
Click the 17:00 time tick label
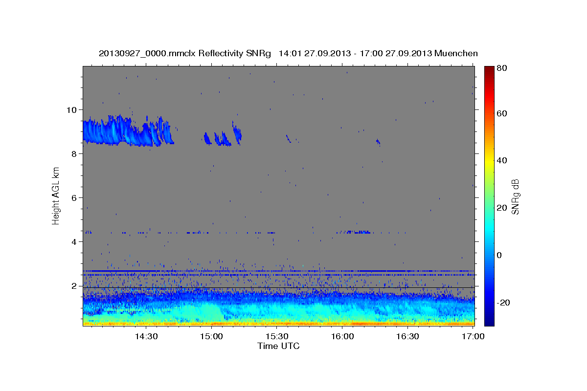tap(474, 336)
